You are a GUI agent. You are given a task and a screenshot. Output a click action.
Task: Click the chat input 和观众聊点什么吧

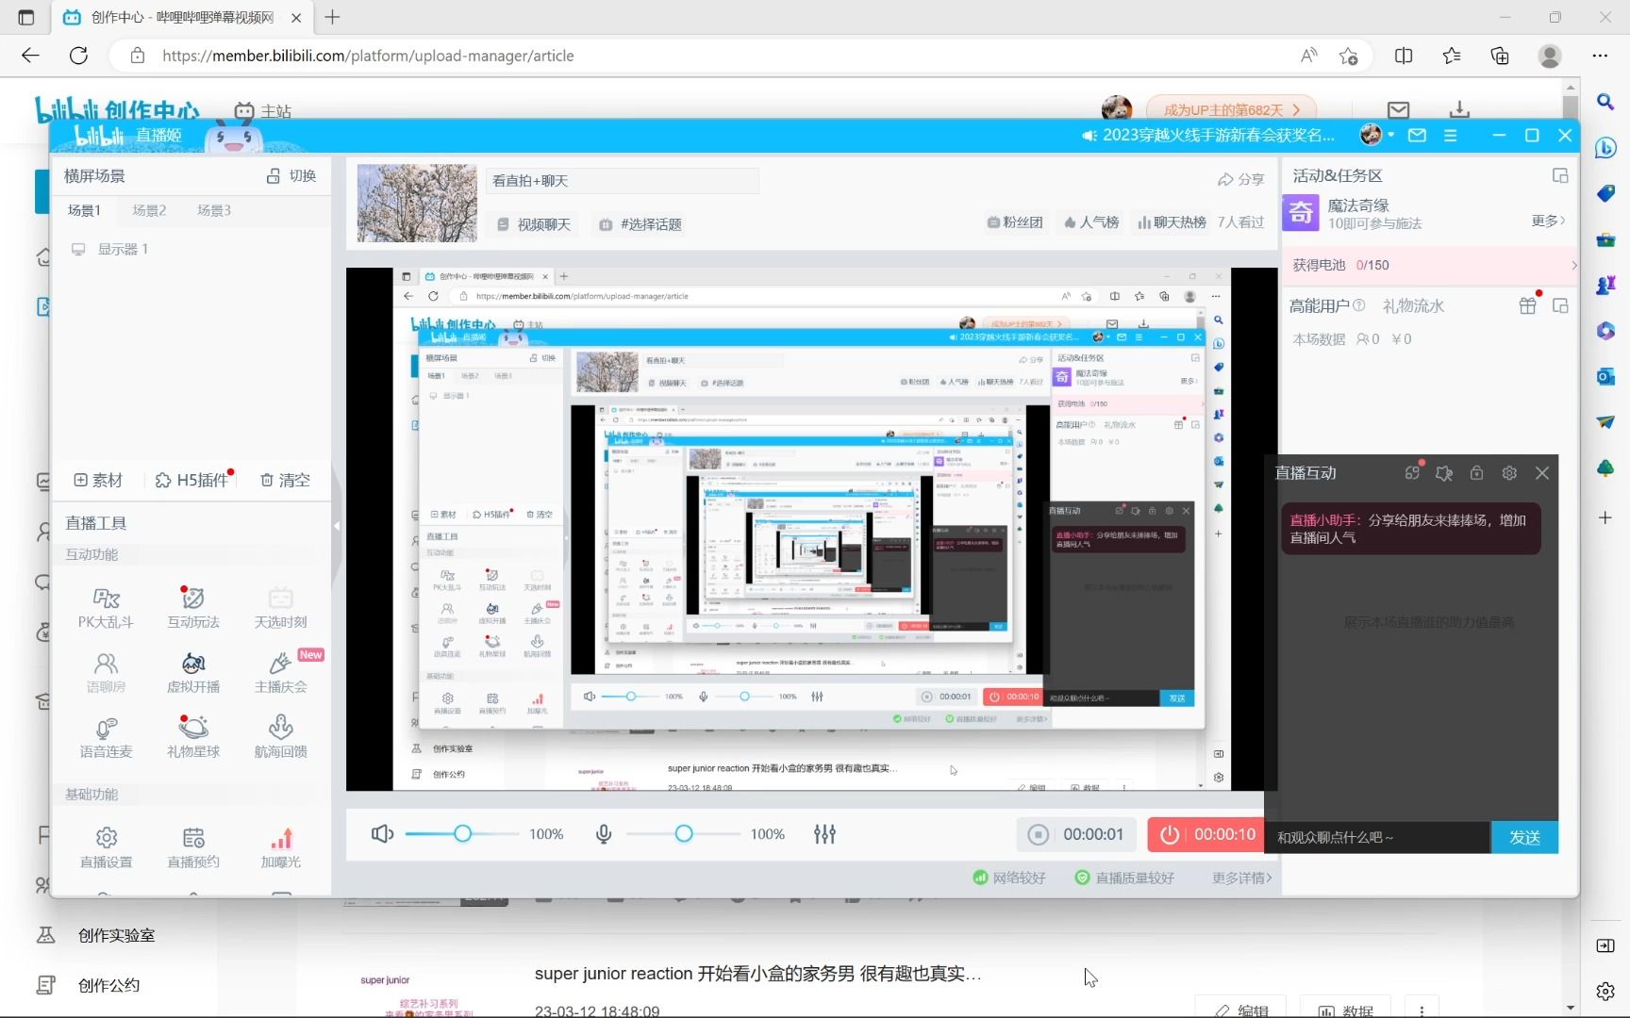(x=1376, y=837)
